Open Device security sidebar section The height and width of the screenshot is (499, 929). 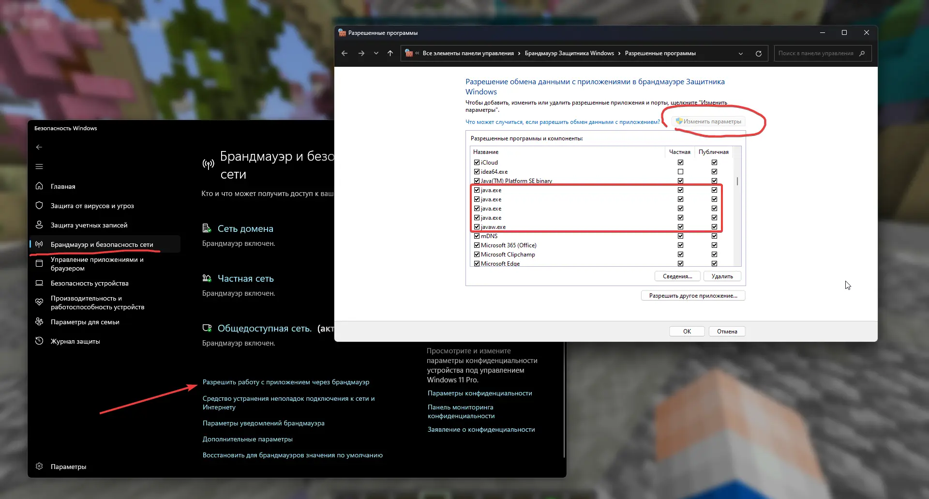[x=90, y=283]
